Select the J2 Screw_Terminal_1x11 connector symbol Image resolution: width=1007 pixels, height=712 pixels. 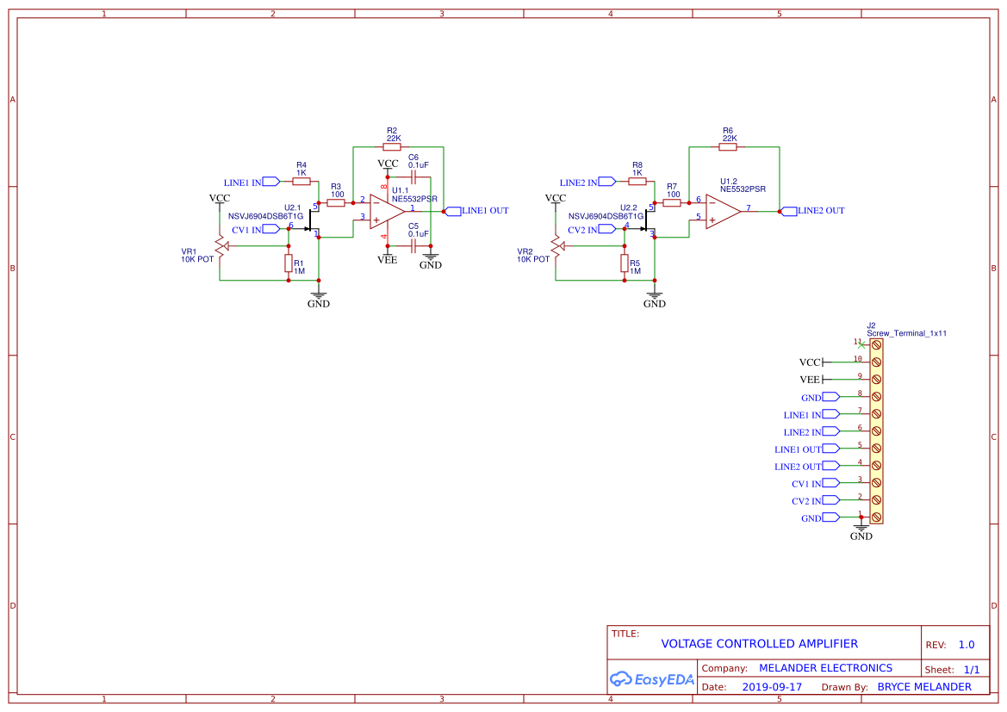(875, 430)
